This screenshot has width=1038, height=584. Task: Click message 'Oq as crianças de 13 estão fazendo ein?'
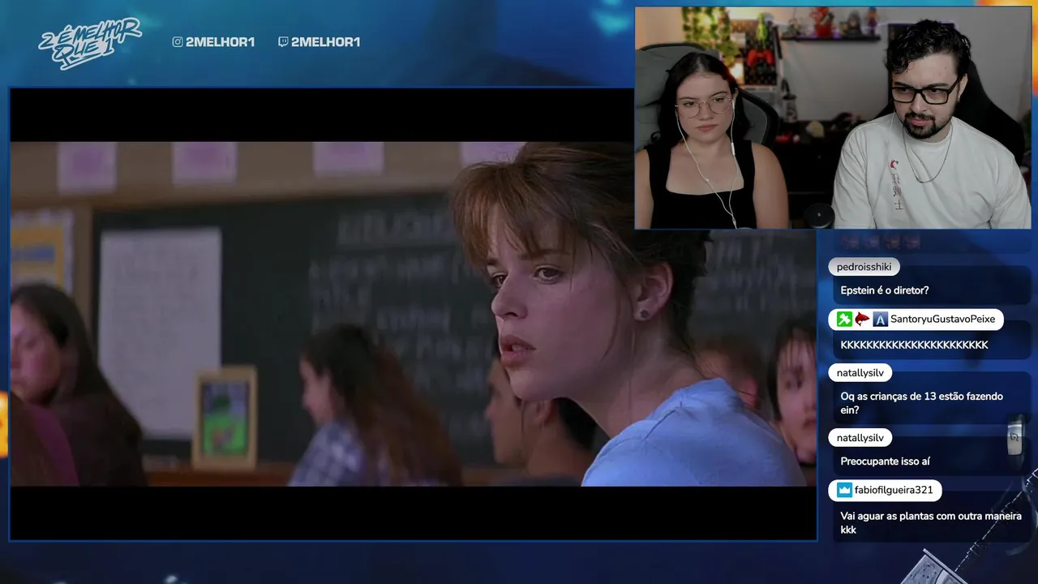(921, 403)
